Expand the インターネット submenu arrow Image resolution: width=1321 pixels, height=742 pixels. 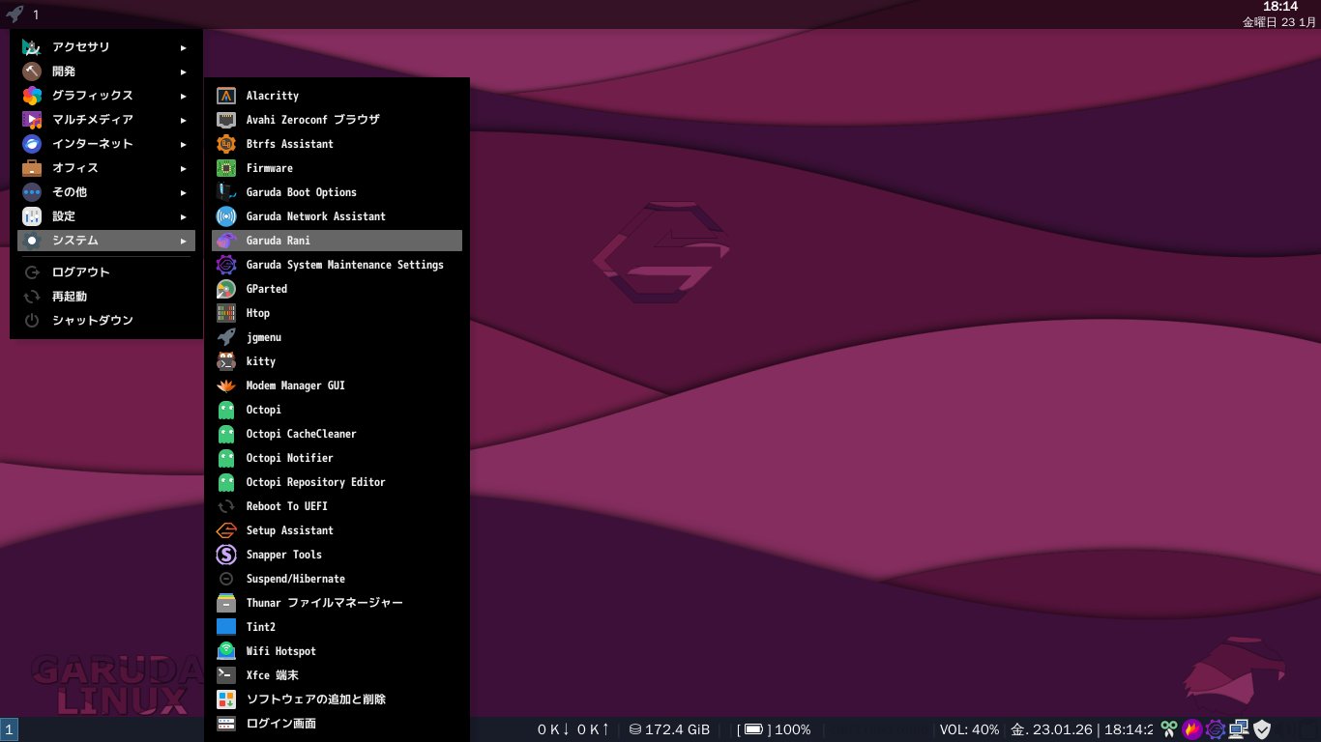(x=184, y=144)
